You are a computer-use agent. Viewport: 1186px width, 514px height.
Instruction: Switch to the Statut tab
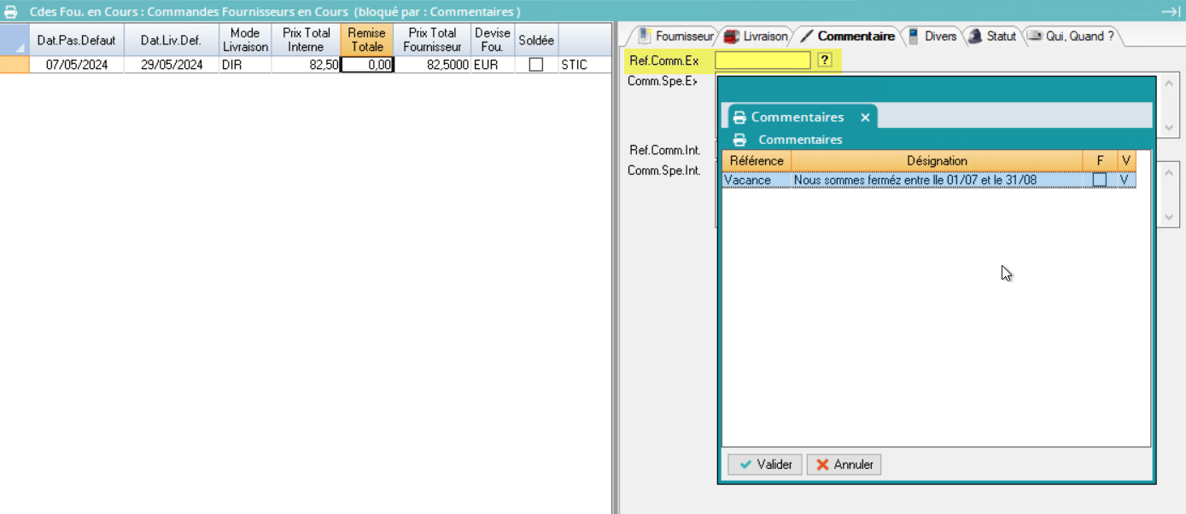[x=992, y=37]
